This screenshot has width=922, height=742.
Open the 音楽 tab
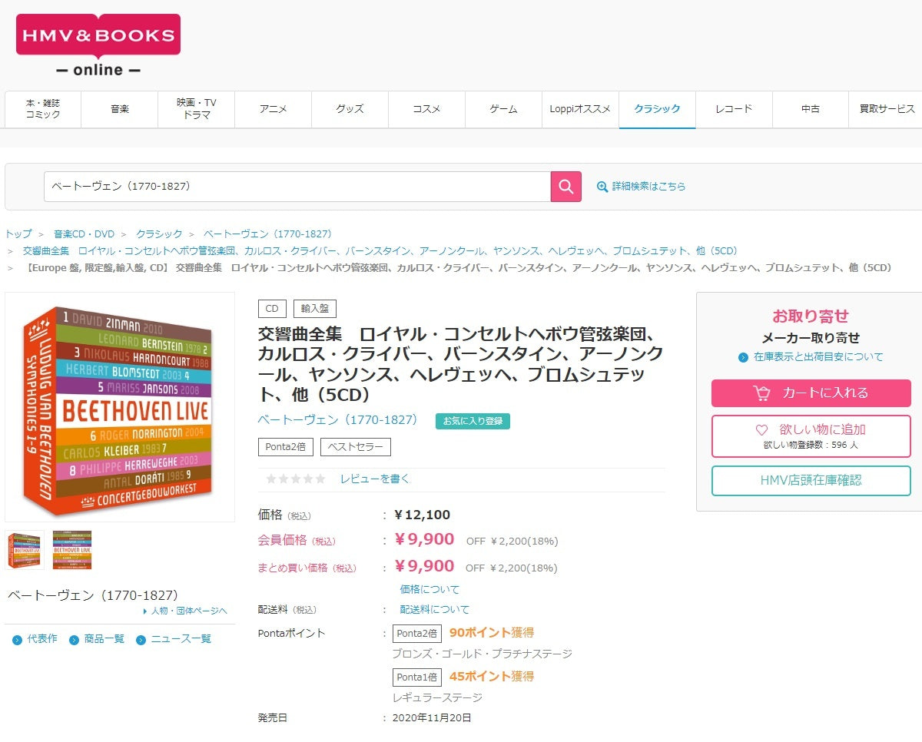tap(120, 109)
